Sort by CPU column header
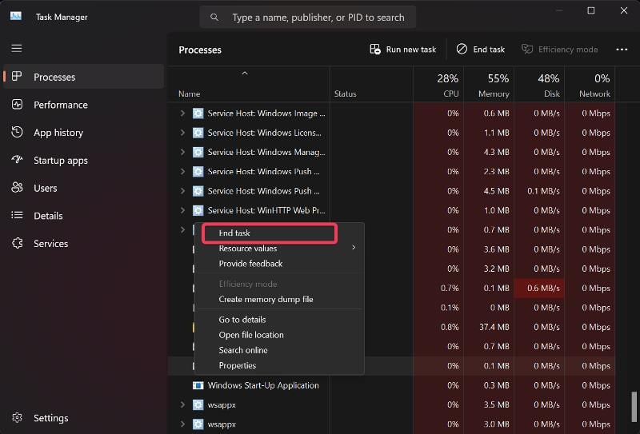 pos(438,85)
